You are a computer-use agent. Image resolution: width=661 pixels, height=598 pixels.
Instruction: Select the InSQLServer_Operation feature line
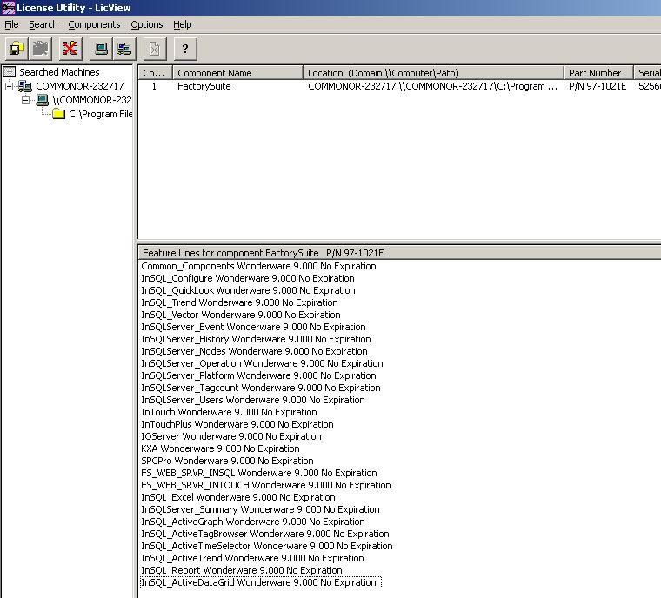[262, 364]
